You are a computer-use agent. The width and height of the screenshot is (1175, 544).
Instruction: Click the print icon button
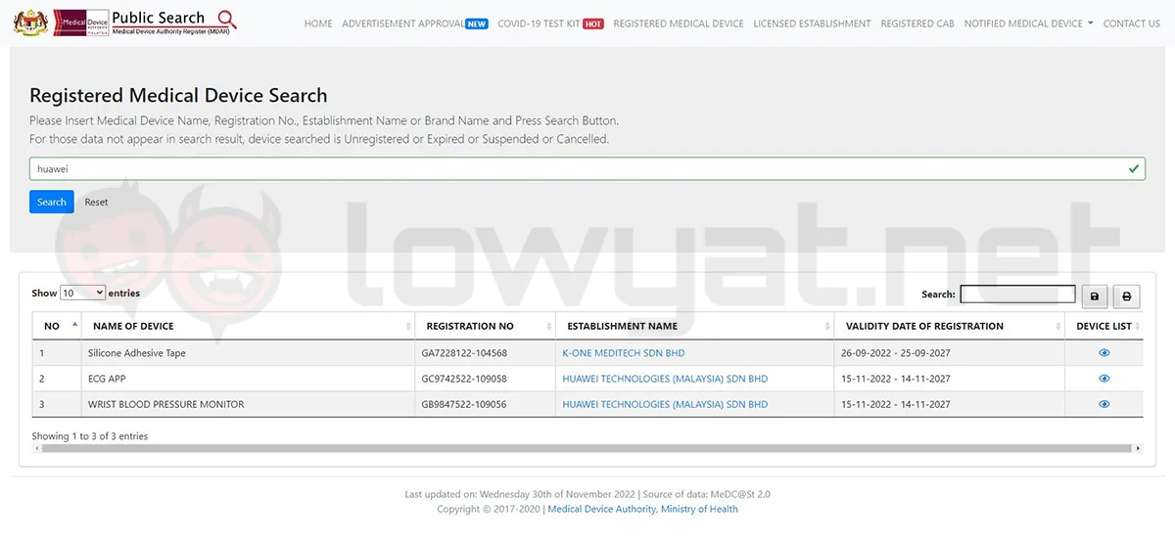[x=1126, y=295]
